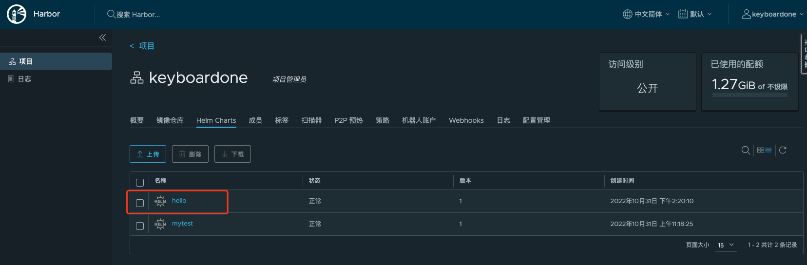
Task: Check the mytest chart row checkbox
Action: tap(140, 226)
